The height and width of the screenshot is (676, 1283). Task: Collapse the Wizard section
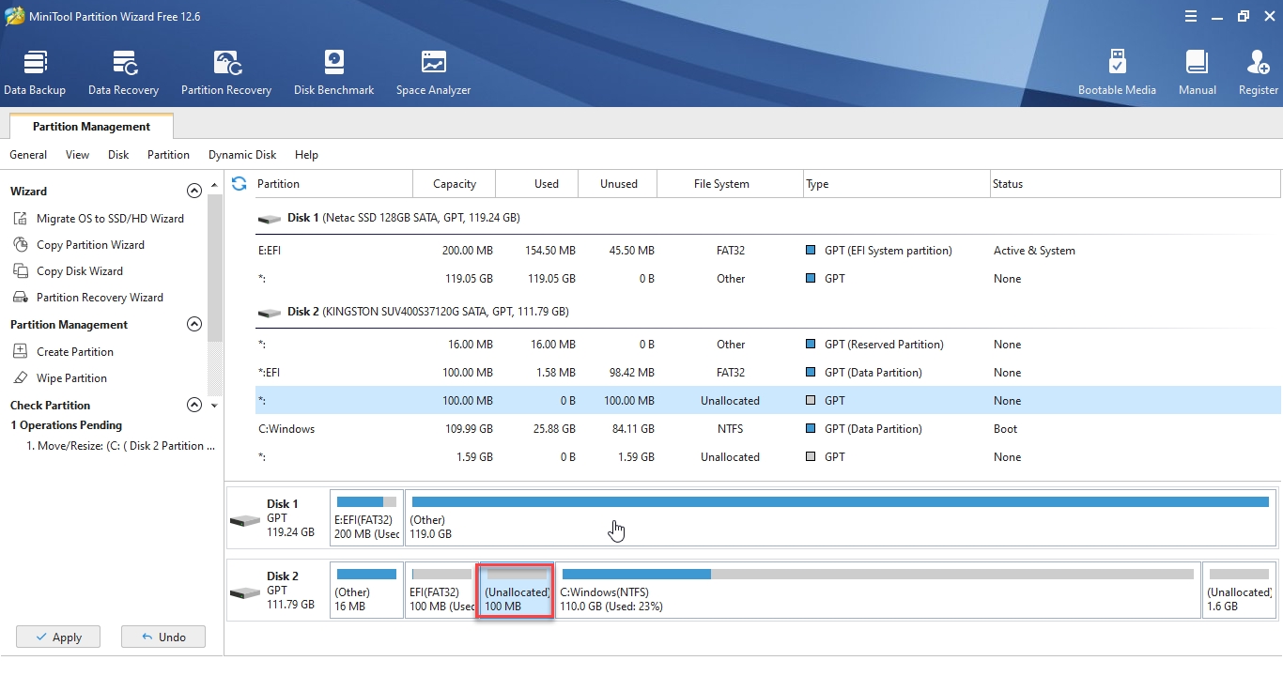pos(194,191)
